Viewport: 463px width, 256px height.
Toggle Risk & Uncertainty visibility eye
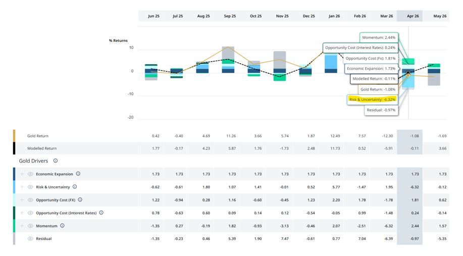(30, 187)
